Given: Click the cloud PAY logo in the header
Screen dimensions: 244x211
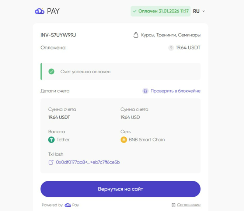Looking at the screenshot, I should (47, 11).
